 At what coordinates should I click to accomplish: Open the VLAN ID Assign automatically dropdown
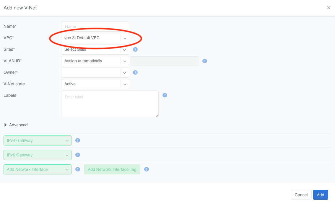click(x=95, y=61)
